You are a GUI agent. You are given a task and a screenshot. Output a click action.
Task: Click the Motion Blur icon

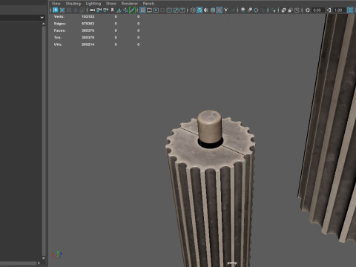click(x=250, y=10)
